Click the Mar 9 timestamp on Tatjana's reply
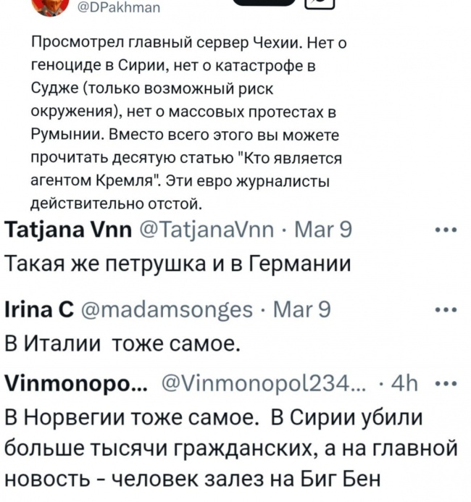The image size is (471, 502). [323, 230]
